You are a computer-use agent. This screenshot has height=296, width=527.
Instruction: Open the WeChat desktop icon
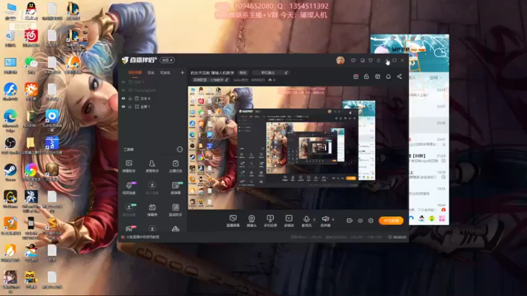pos(31,64)
